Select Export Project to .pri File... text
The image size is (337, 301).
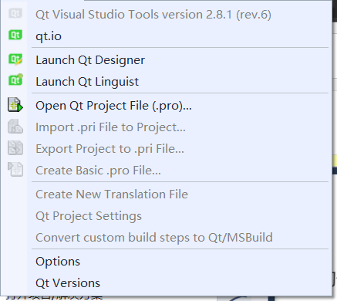click(110, 149)
